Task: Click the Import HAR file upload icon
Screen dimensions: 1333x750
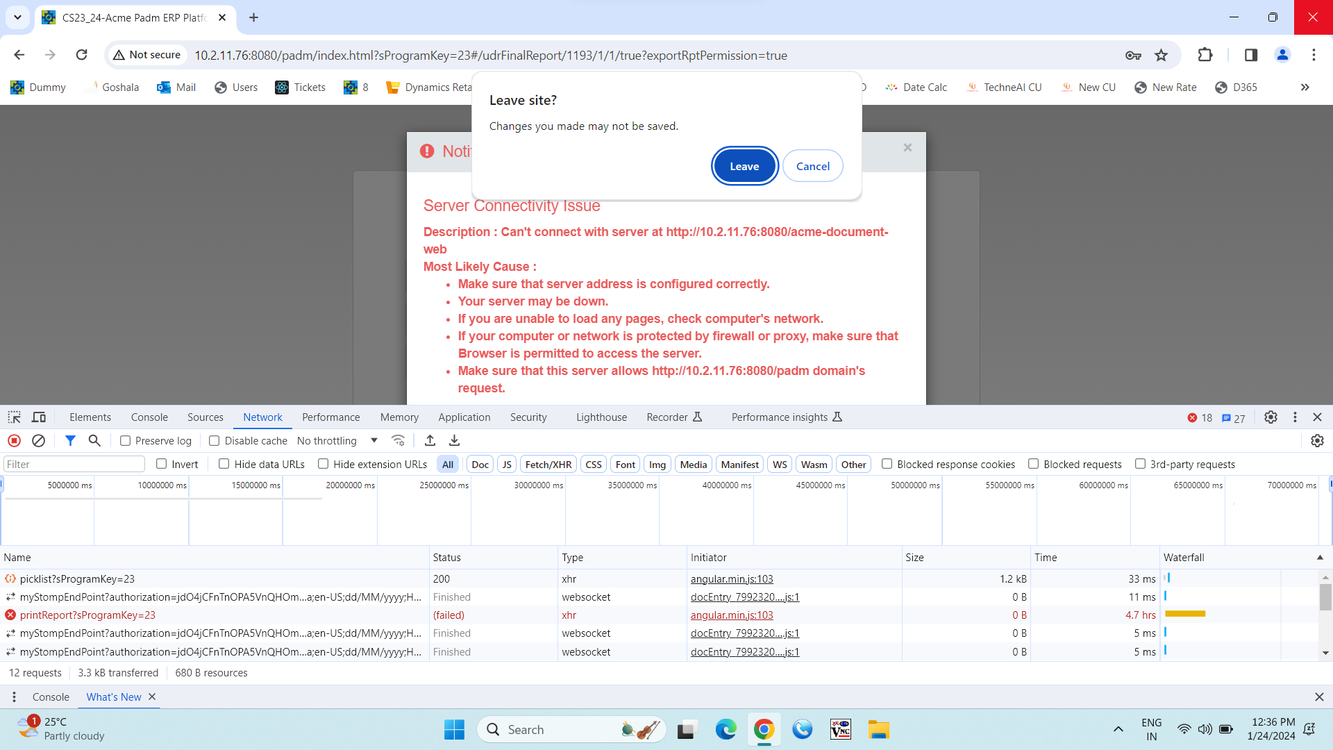Action: coord(430,441)
